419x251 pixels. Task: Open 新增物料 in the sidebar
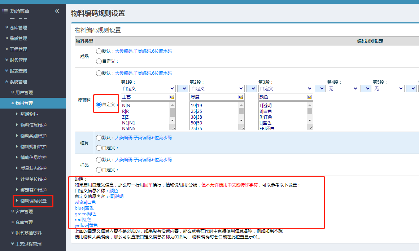pyautogui.click(x=29, y=114)
